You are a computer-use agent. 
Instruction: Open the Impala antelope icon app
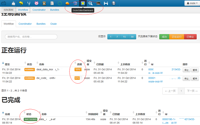pyautogui.click(x=29, y=3)
